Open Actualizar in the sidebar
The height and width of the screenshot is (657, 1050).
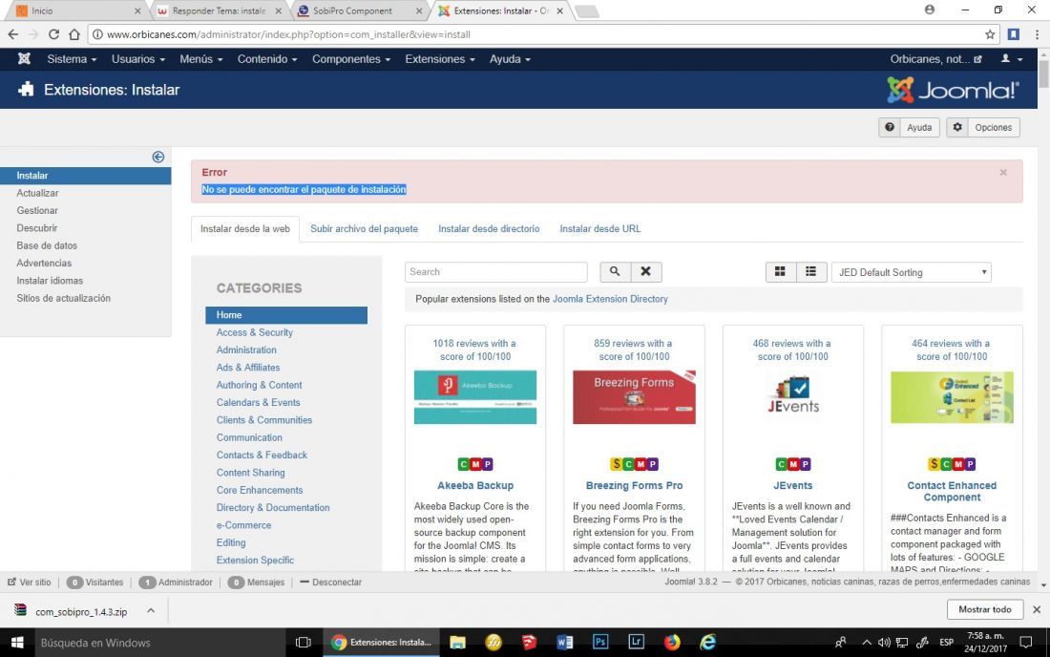tap(37, 193)
